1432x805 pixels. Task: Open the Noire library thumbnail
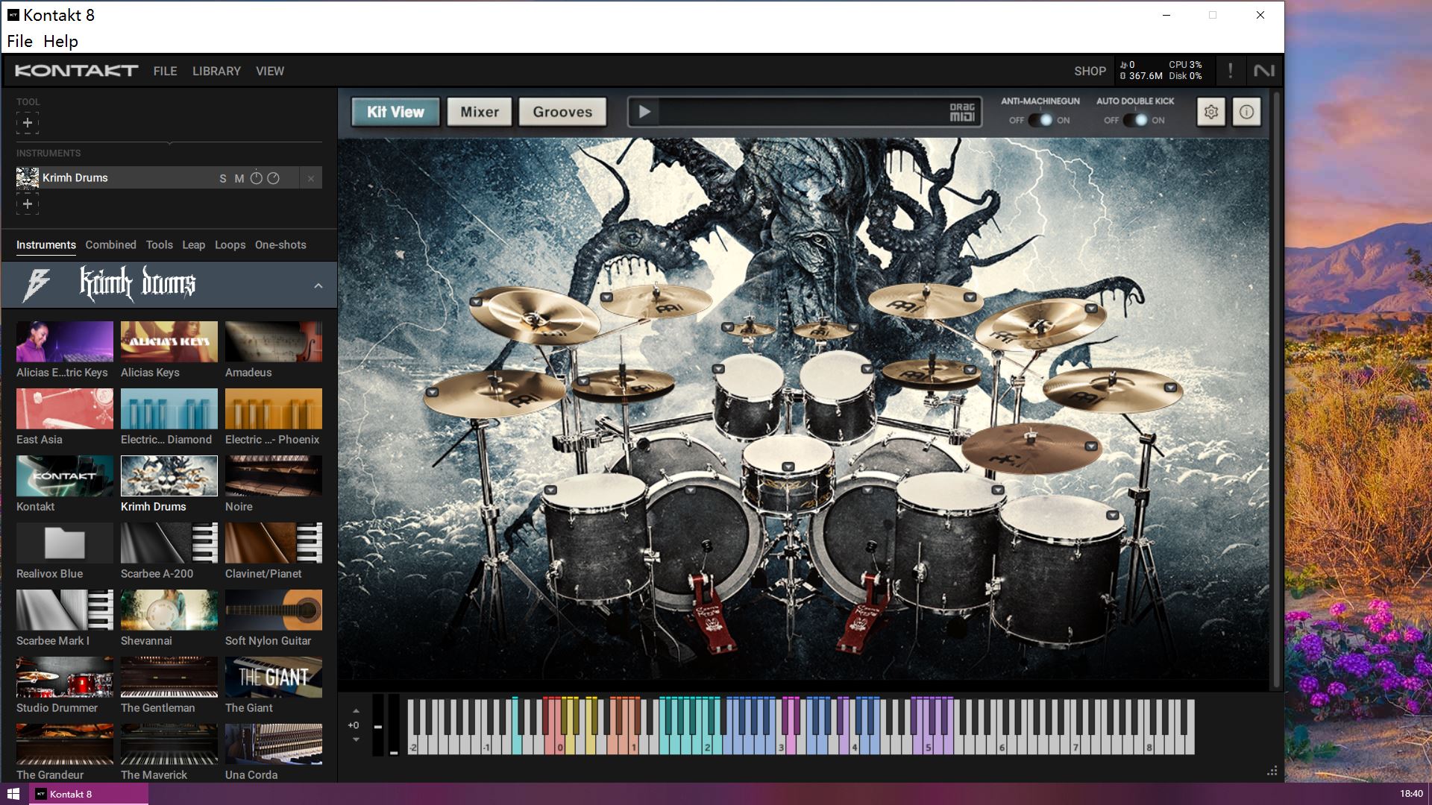point(274,476)
